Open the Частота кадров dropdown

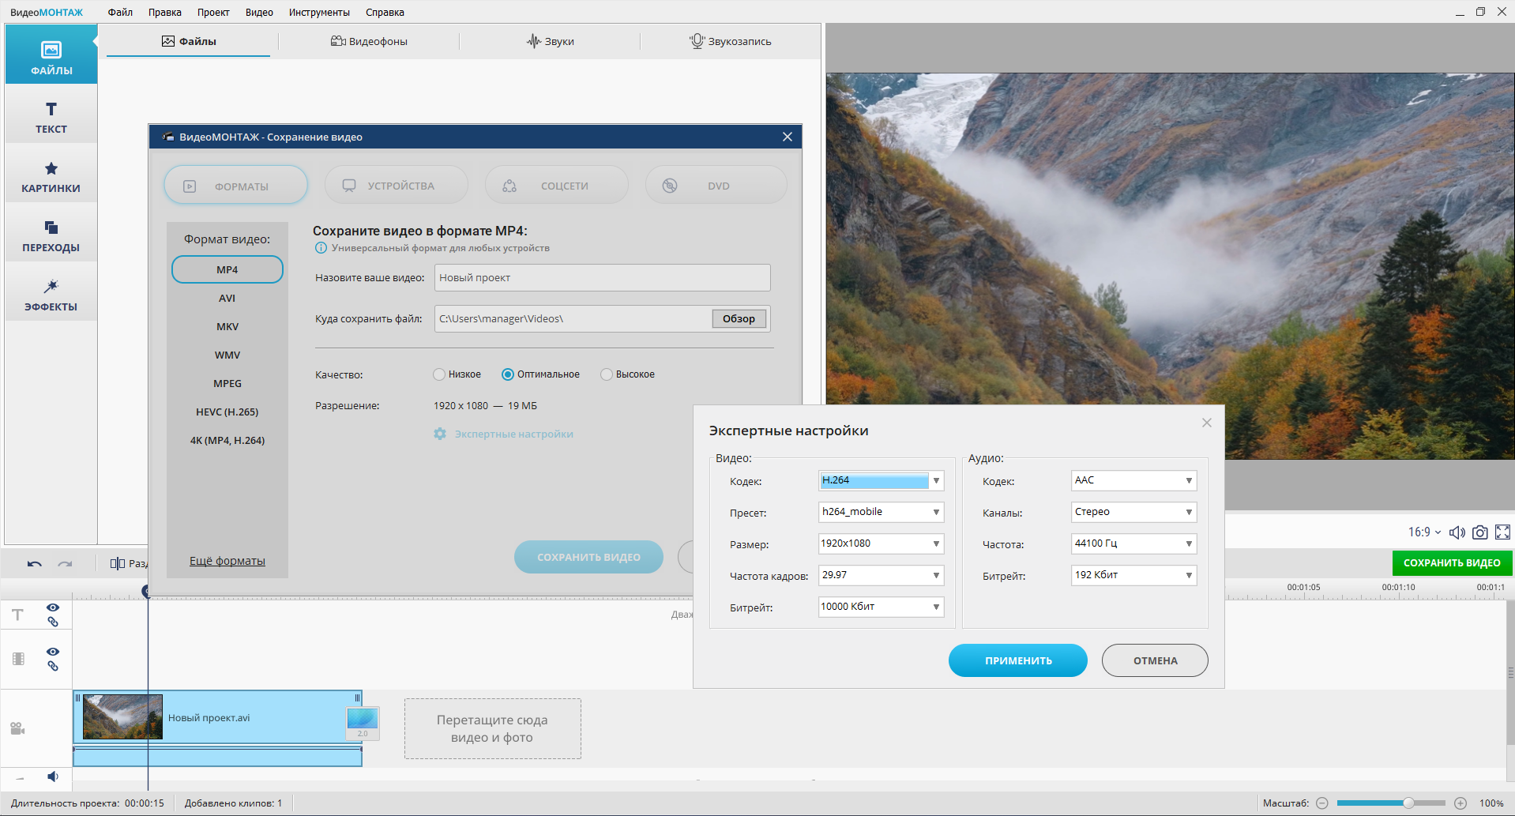point(882,575)
